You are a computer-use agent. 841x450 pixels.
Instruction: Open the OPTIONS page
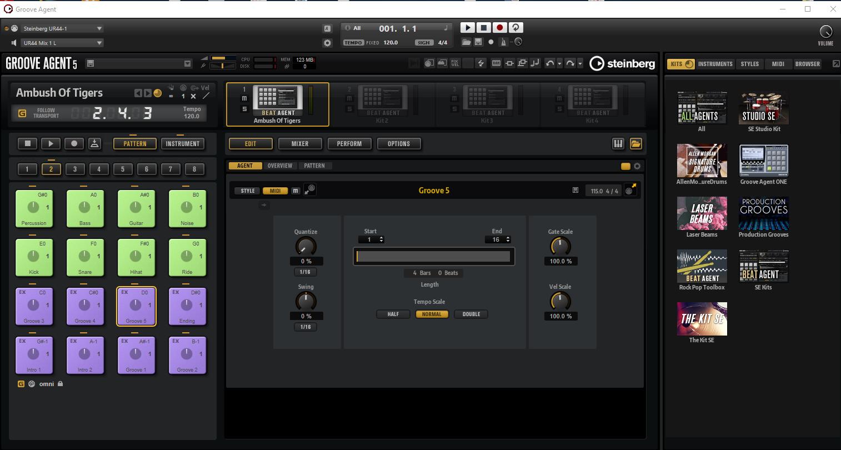point(399,144)
